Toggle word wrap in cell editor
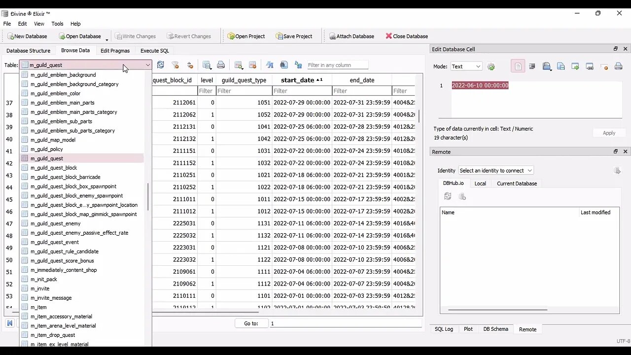Screen dimensions: 631x355 tap(518, 67)
